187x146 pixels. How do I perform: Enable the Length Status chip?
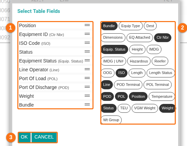point(160,73)
